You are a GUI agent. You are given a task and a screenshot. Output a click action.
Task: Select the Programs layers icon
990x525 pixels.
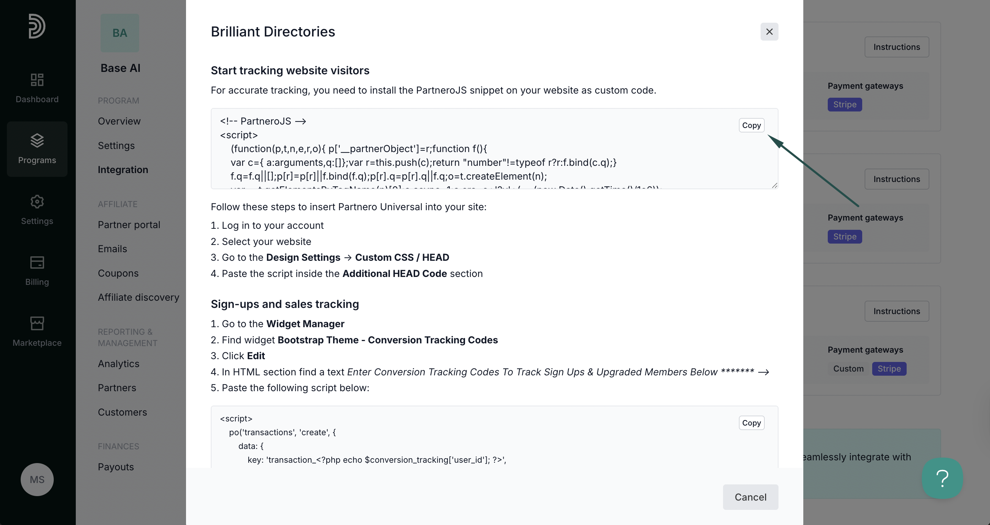point(37,140)
